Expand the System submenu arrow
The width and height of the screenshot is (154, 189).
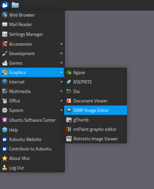tap(62, 110)
